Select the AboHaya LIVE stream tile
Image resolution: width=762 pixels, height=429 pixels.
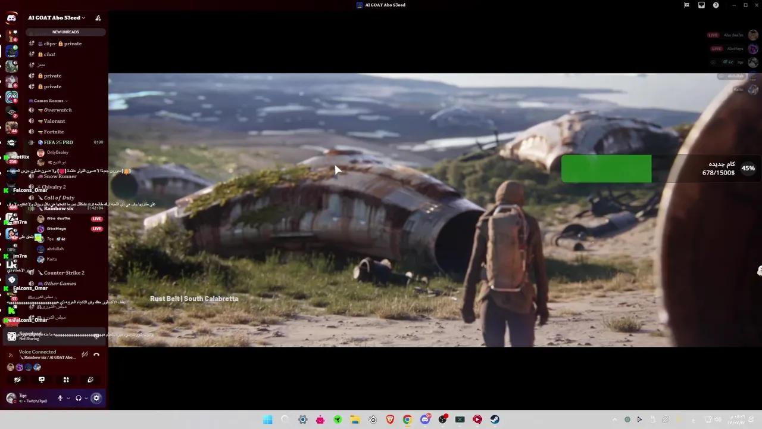tap(734, 49)
